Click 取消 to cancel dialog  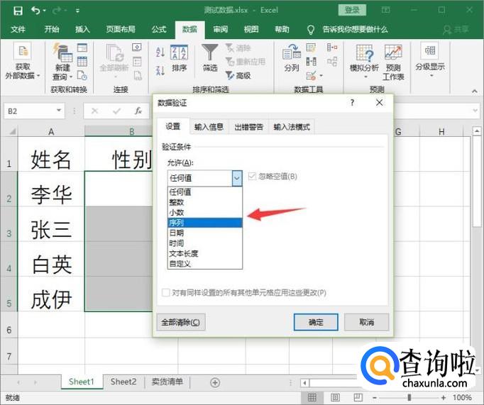pos(366,322)
